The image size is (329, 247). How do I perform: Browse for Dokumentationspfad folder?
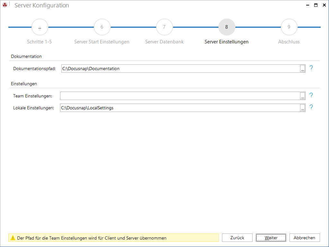[x=302, y=69]
